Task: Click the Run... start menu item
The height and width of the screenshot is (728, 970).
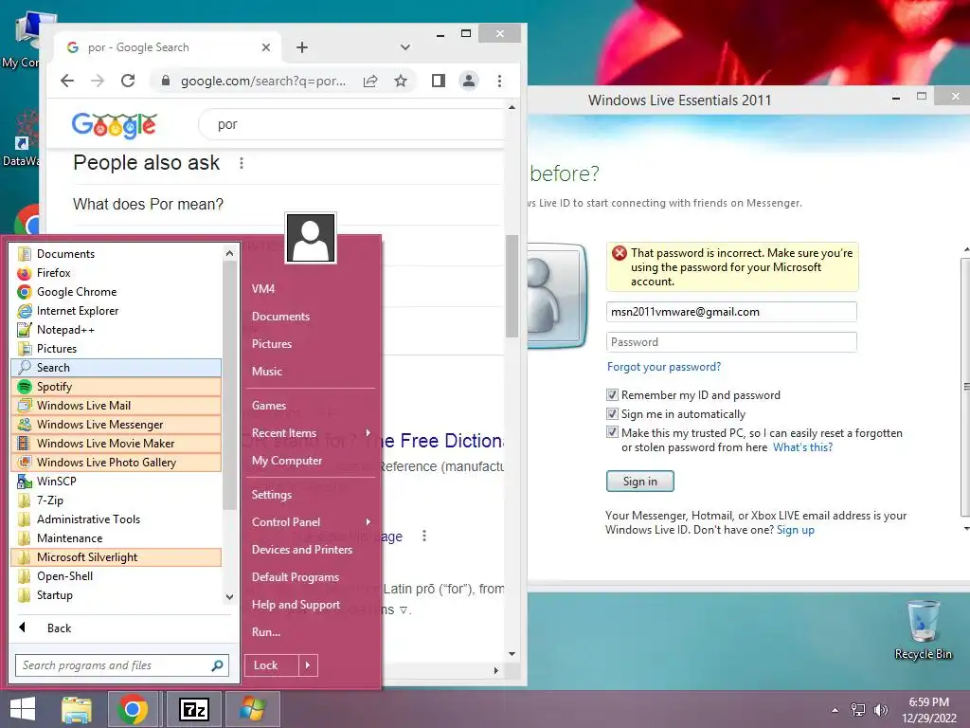Action: (311, 632)
